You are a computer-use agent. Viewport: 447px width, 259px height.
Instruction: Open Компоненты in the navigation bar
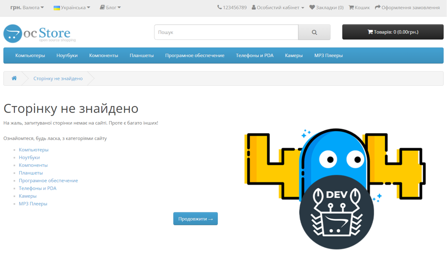coord(104,55)
